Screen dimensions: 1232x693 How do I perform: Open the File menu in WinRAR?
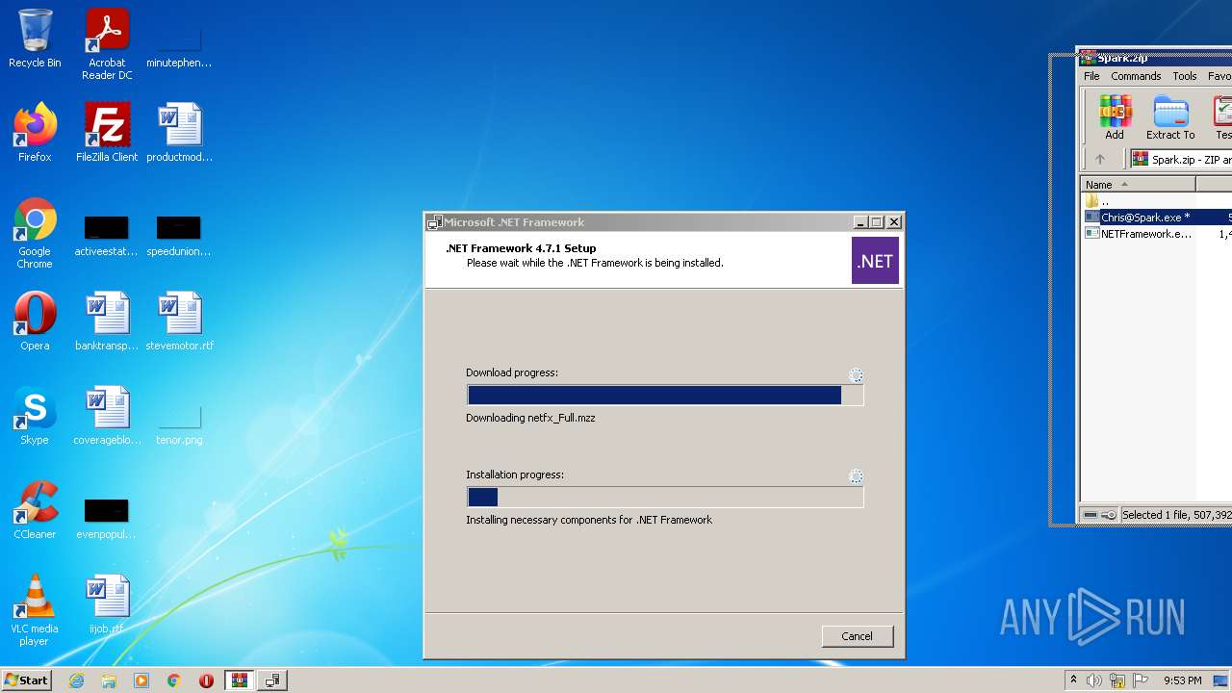pos(1091,76)
